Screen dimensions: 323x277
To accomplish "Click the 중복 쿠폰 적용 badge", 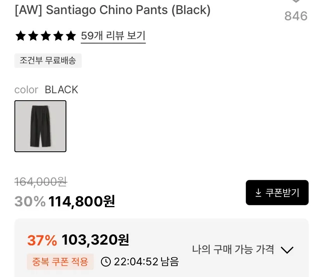I will [60, 261].
